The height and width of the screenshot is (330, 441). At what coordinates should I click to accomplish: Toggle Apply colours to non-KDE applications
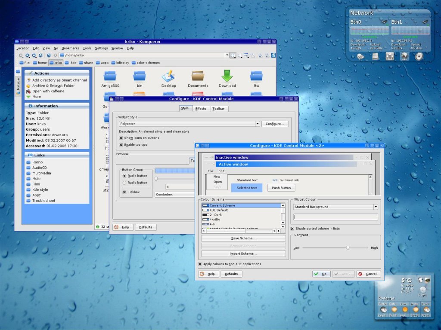[200, 264]
